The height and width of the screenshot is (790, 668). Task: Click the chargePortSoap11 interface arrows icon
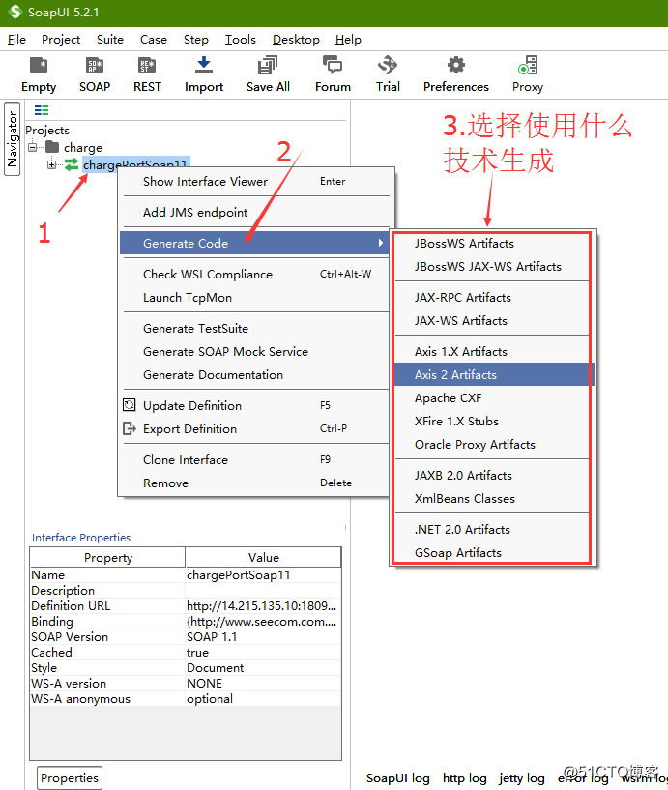[71, 164]
